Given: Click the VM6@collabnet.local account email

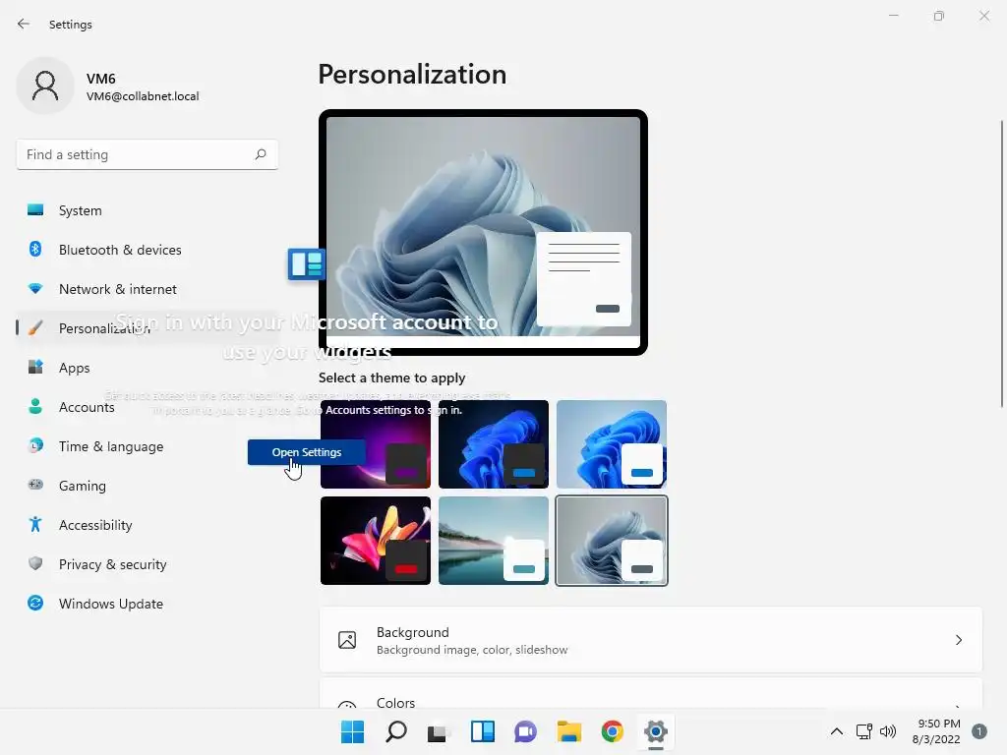Looking at the screenshot, I should [143, 96].
